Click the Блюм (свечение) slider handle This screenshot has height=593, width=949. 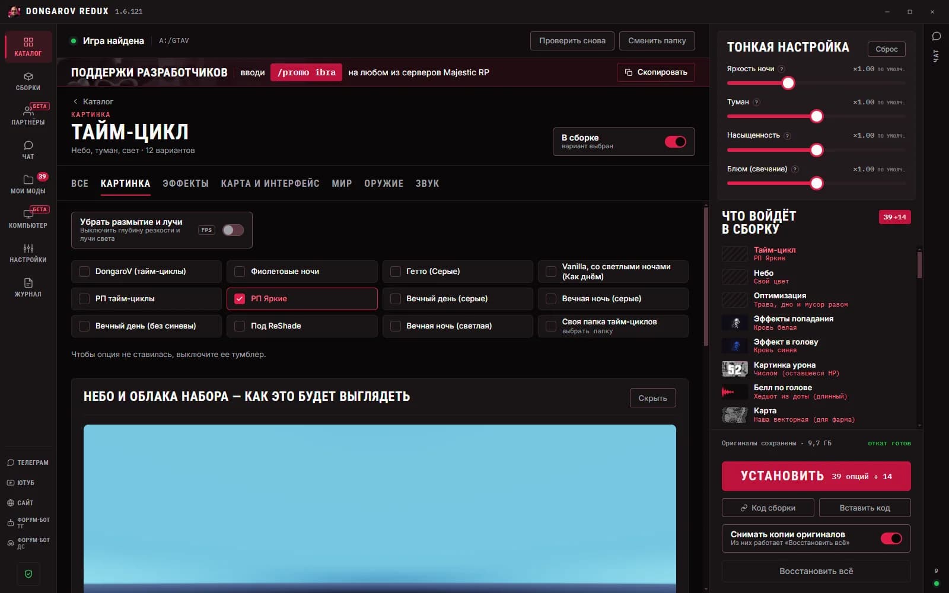[816, 183]
